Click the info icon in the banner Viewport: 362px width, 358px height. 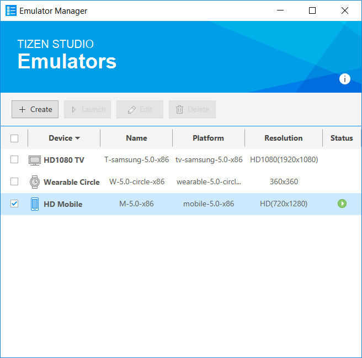[345, 79]
